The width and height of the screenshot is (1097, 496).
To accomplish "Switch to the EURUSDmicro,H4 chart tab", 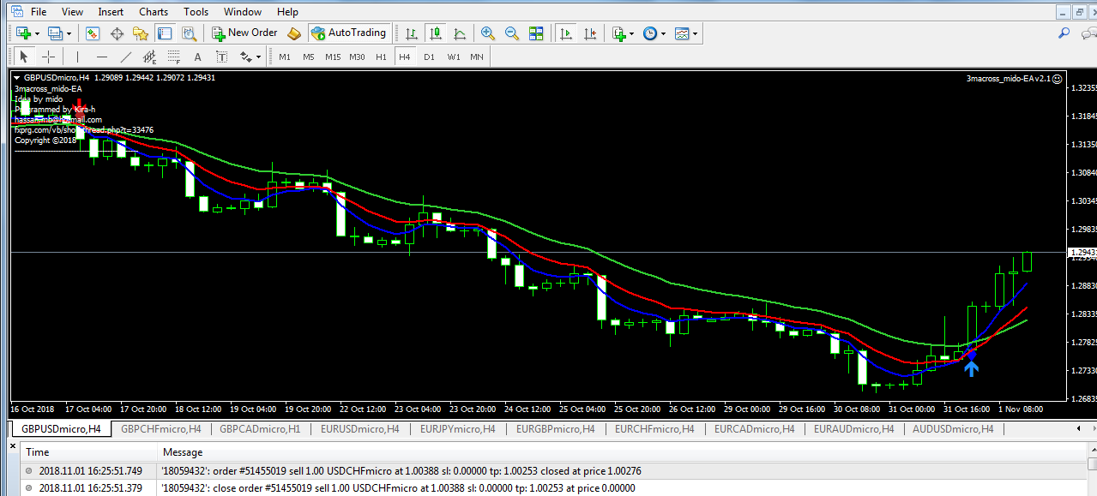I will (x=360, y=428).
